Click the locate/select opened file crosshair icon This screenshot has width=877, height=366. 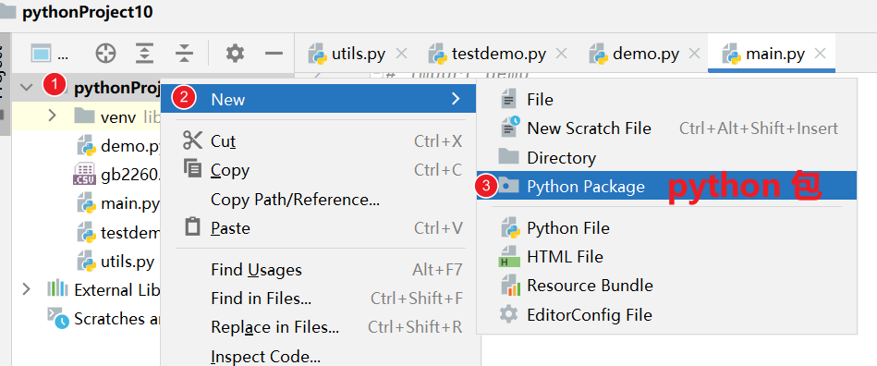(x=105, y=54)
